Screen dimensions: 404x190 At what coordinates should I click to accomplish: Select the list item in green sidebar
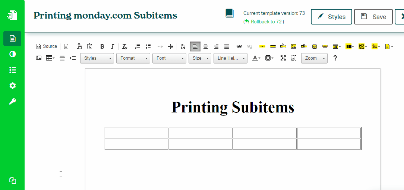(x=13, y=70)
